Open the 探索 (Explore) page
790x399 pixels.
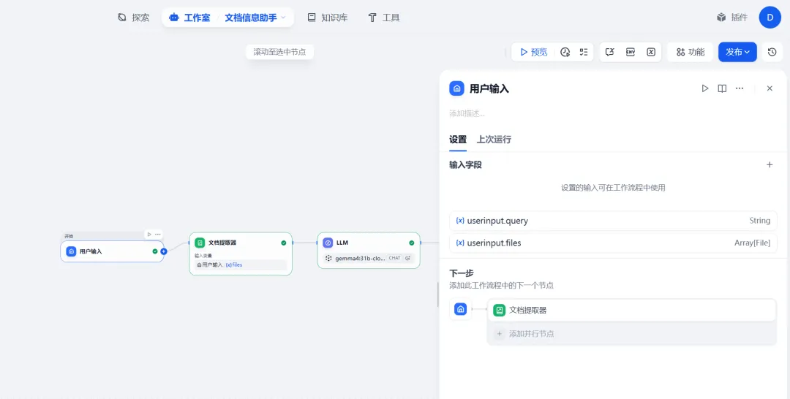tap(134, 18)
